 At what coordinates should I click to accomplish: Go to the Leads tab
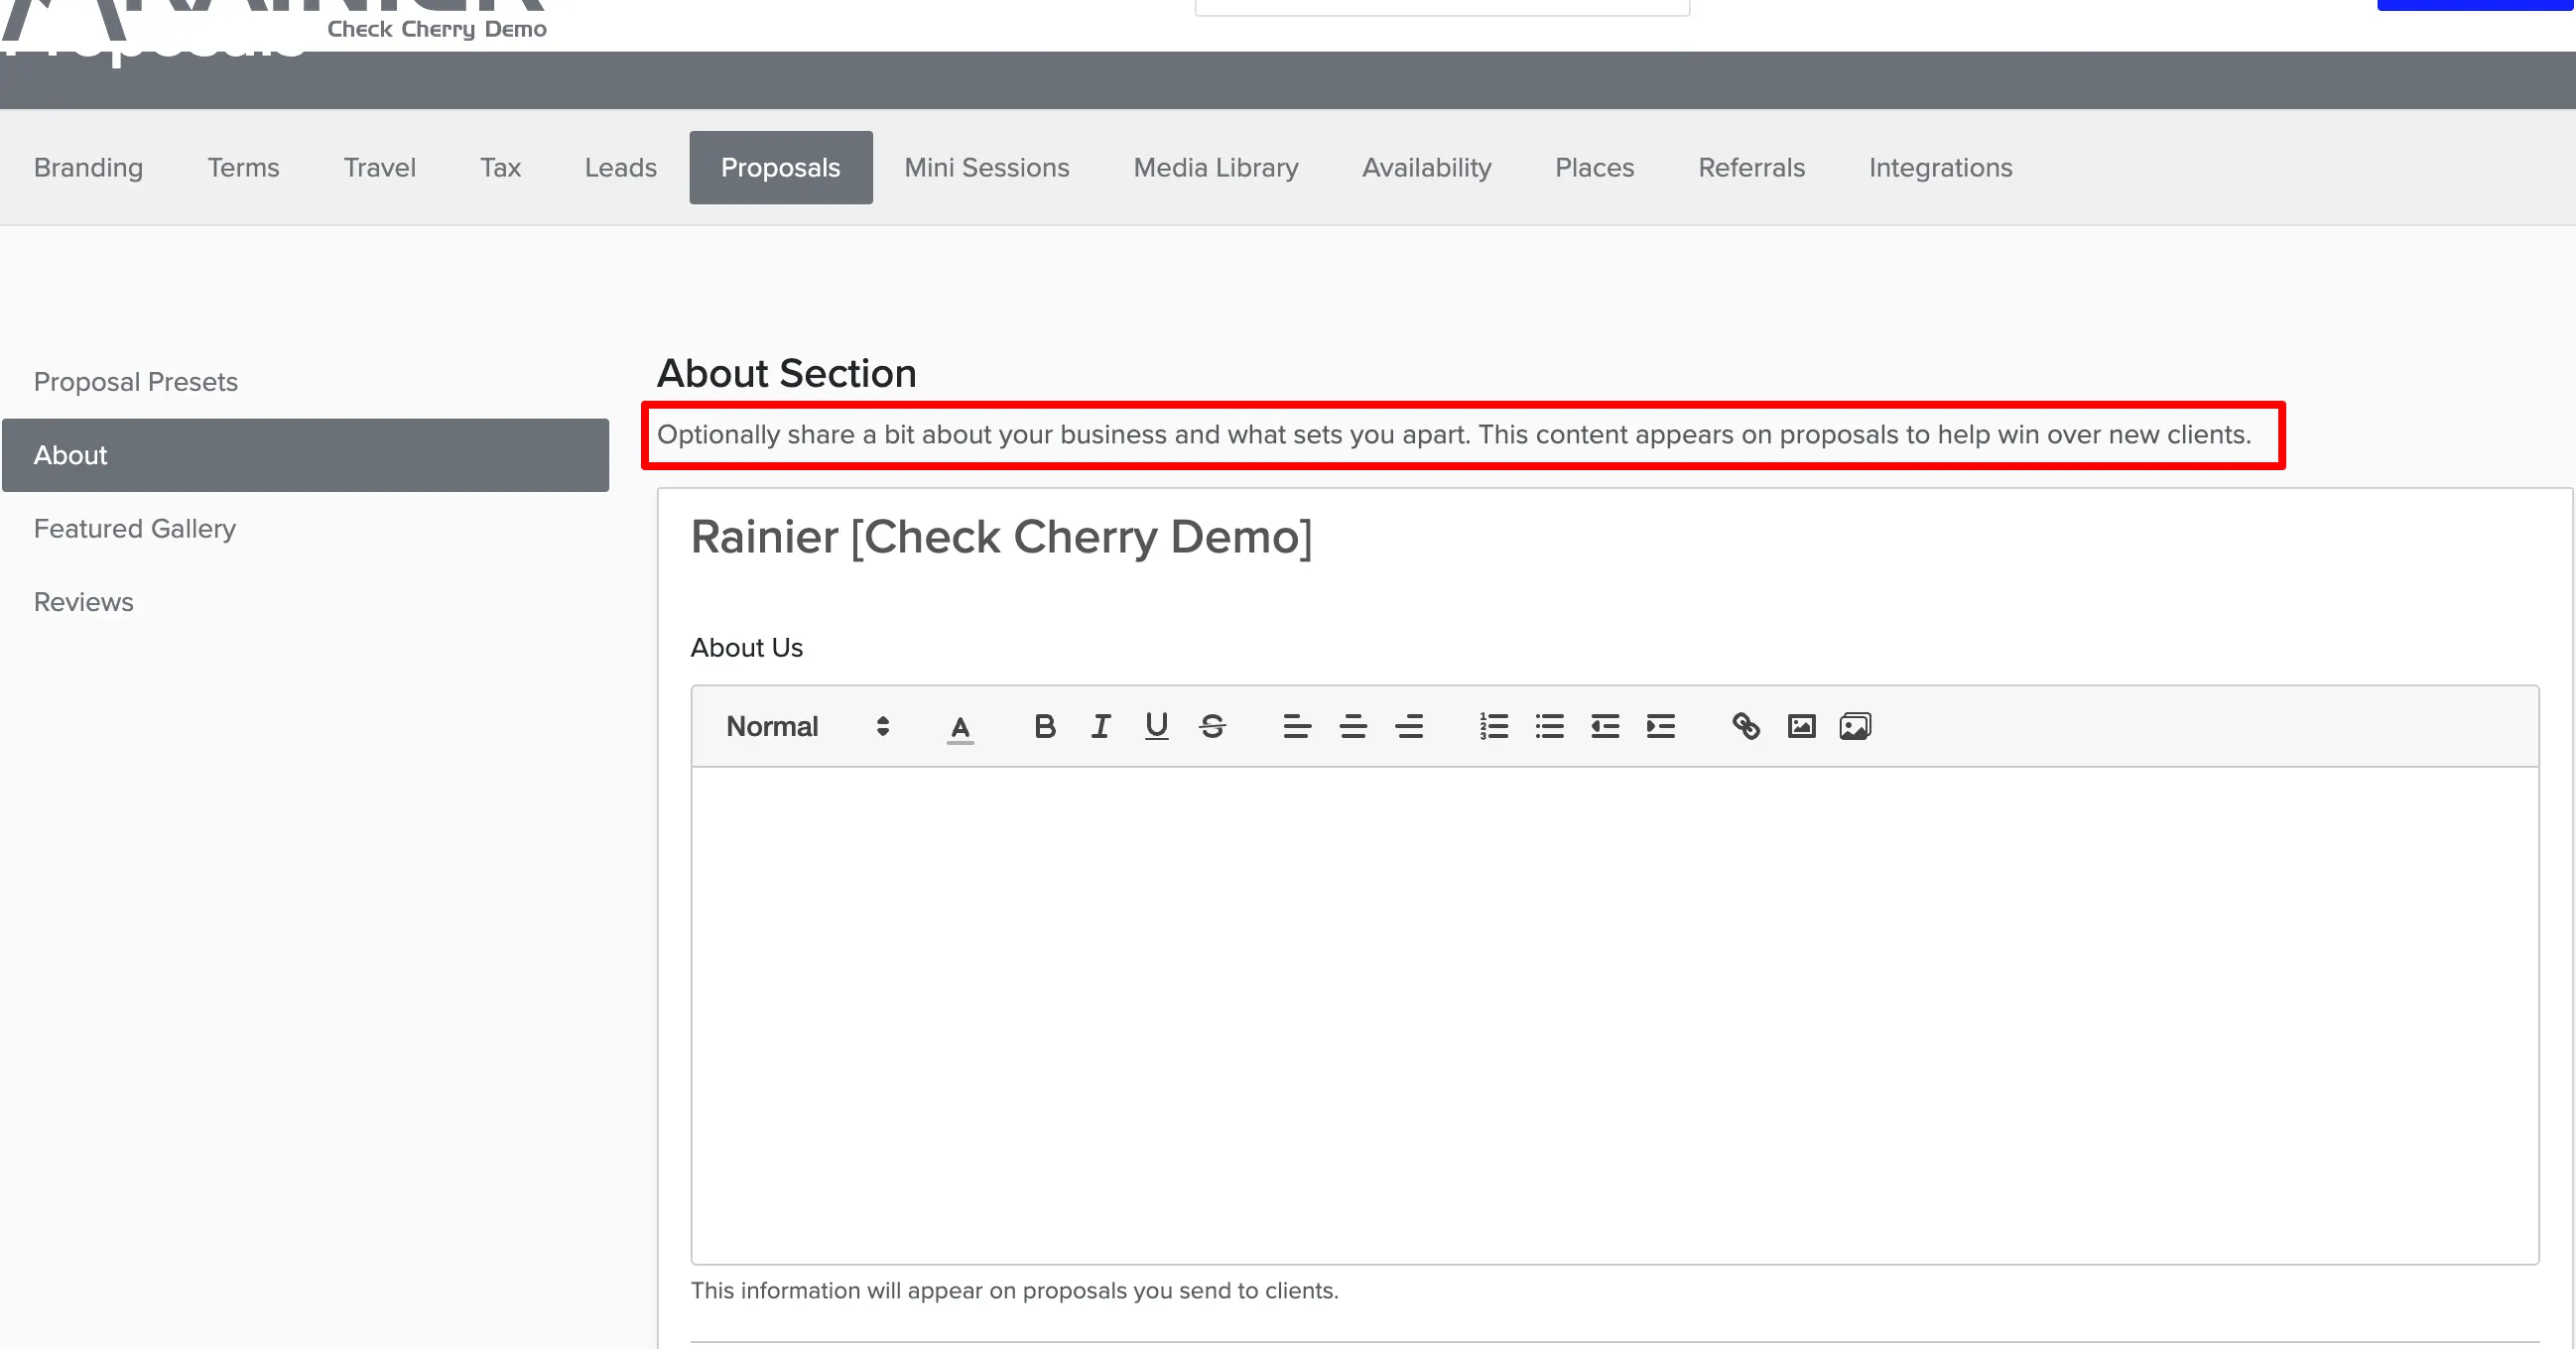(x=621, y=168)
